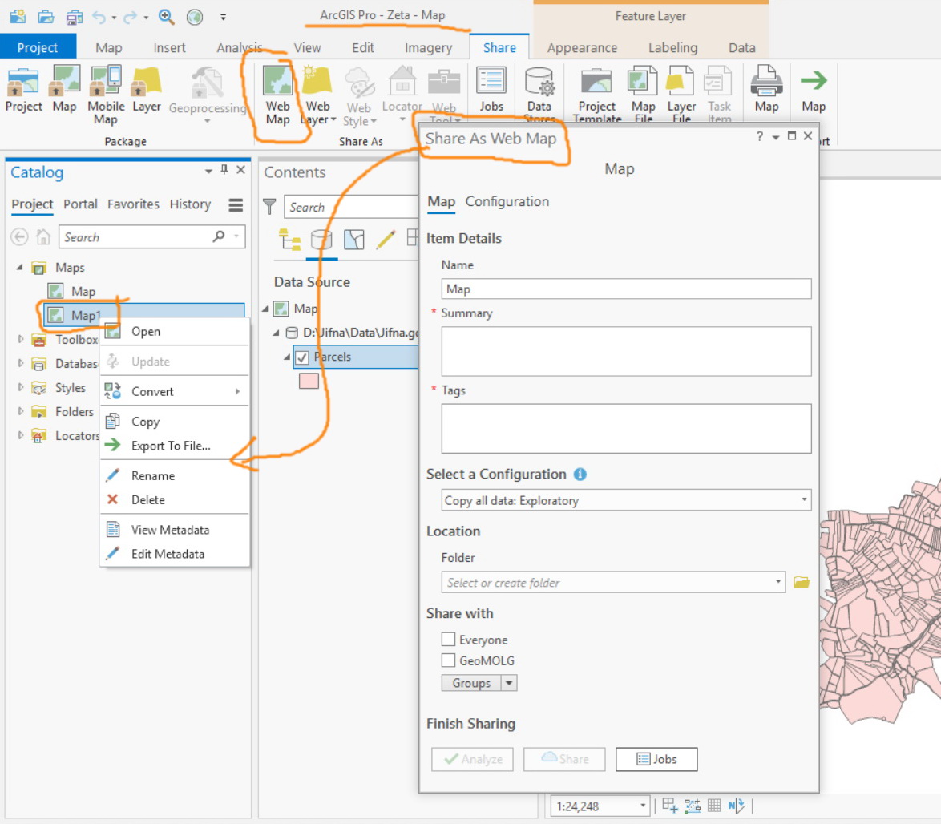Expand the Styles node in Catalog
This screenshot has width=941, height=824.
coord(20,387)
